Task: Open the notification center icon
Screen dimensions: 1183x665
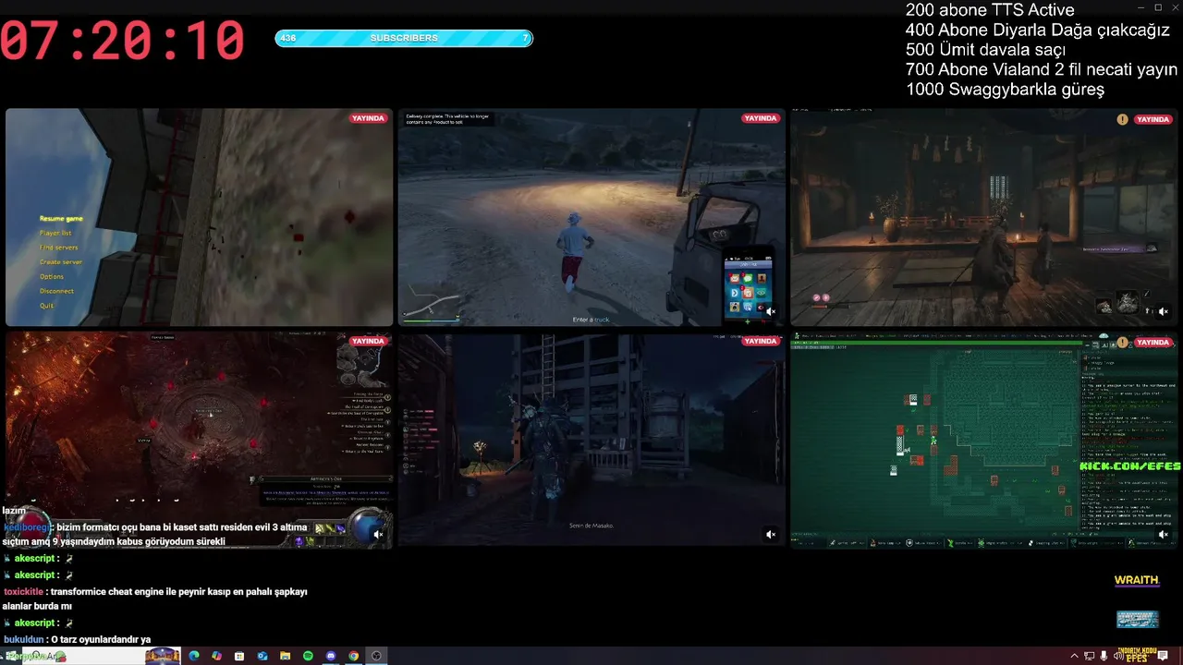Action: (1164, 656)
